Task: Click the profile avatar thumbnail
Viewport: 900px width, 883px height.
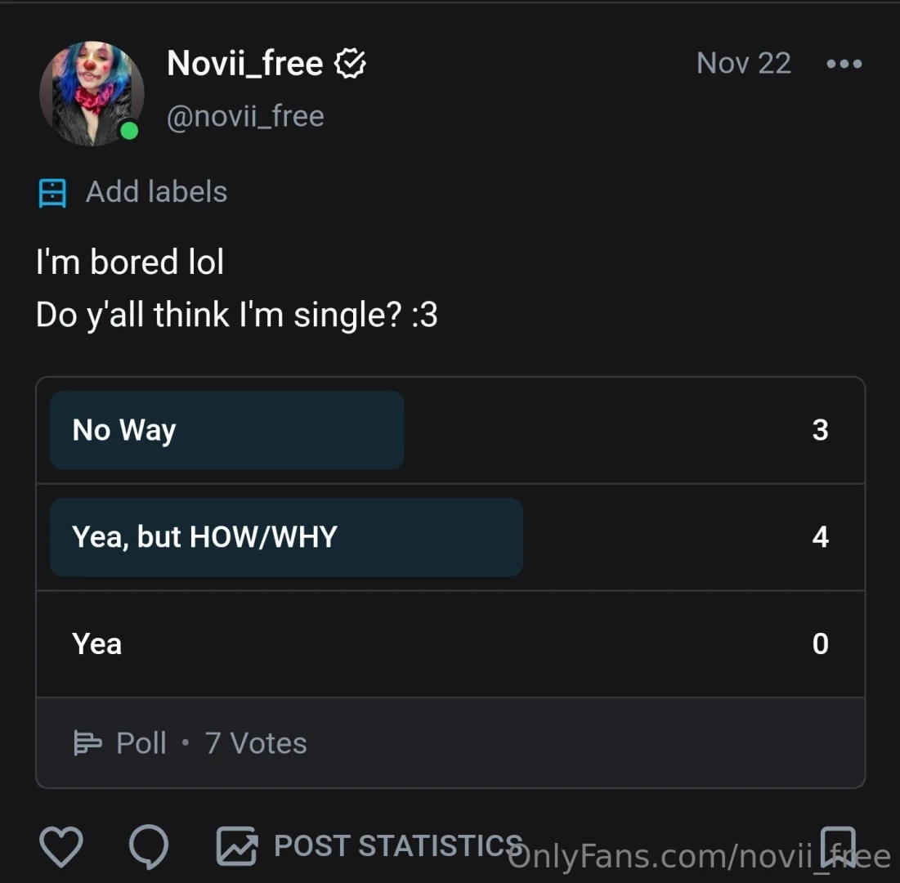Action: (x=92, y=92)
